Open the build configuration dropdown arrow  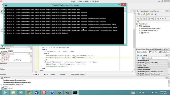[x=160, y=19]
